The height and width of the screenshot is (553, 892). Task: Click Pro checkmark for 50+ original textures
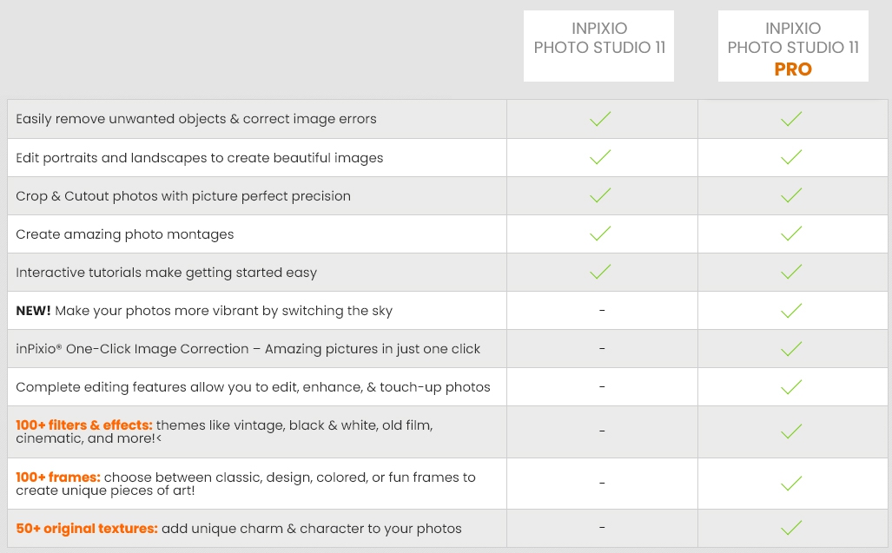click(x=791, y=528)
